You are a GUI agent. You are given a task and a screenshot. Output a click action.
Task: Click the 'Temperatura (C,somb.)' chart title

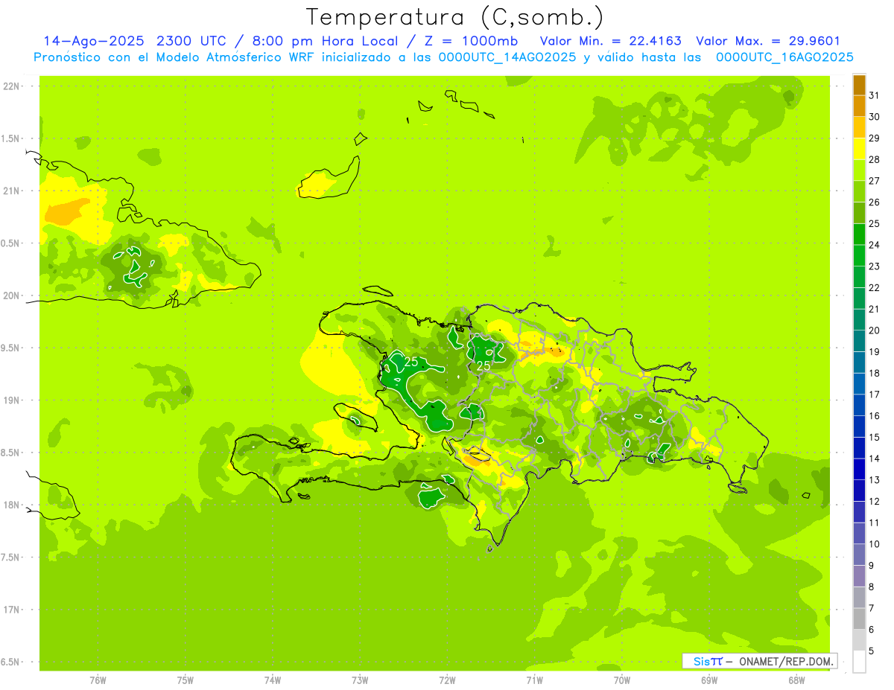tap(455, 17)
